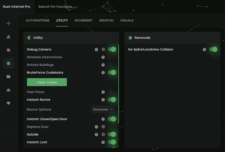Switch to the VISUALS tab

tap(127, 20)
